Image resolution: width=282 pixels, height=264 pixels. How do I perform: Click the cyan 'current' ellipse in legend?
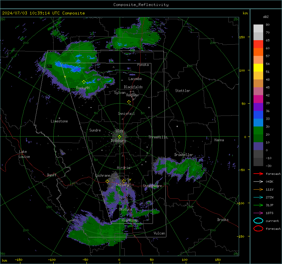tap(258, 221)
